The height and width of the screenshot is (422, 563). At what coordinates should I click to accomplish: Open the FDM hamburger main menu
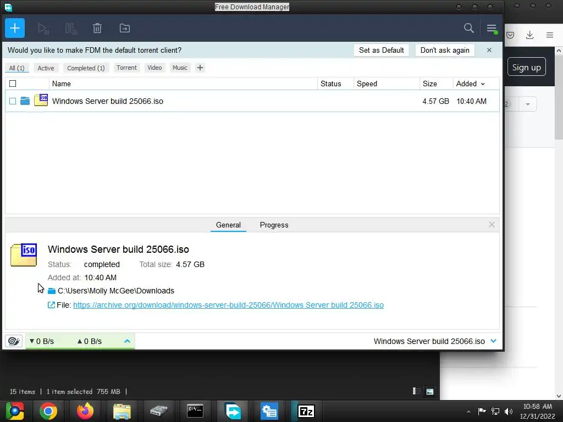click(x=492, y=29)
